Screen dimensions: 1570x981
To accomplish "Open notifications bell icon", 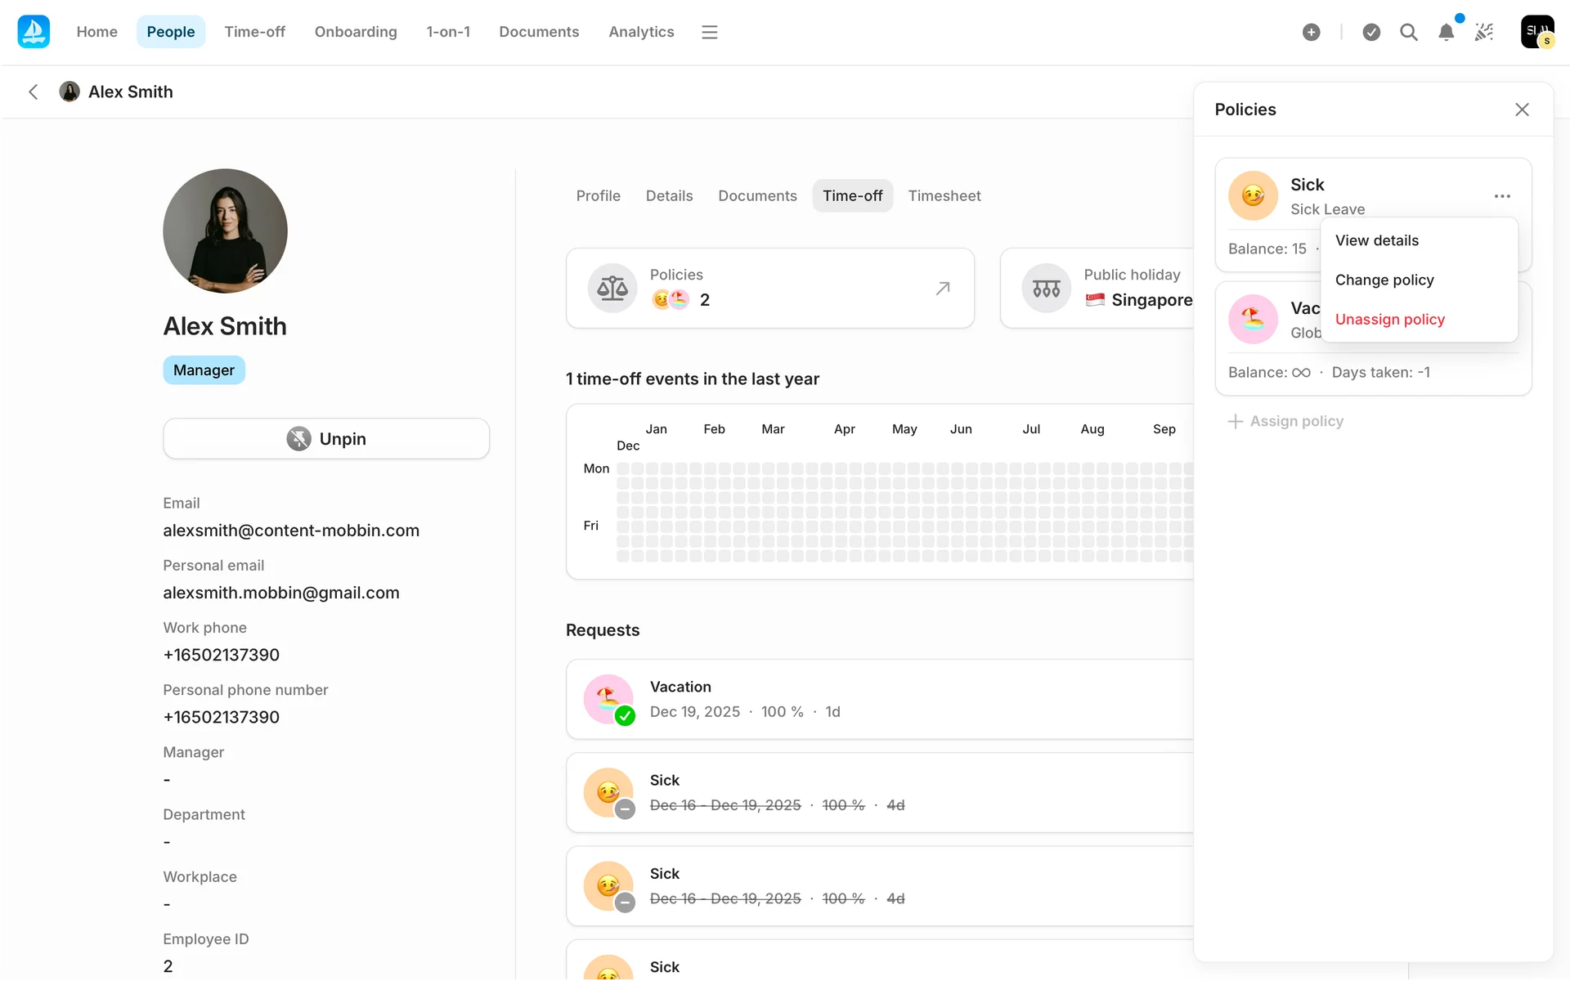I will 1446,32.
